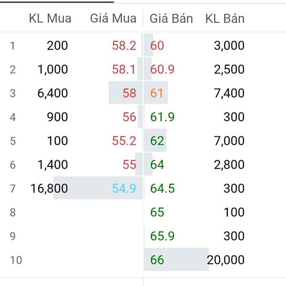Tap sell price 60.9
The image size is (286, 286).
163,69
